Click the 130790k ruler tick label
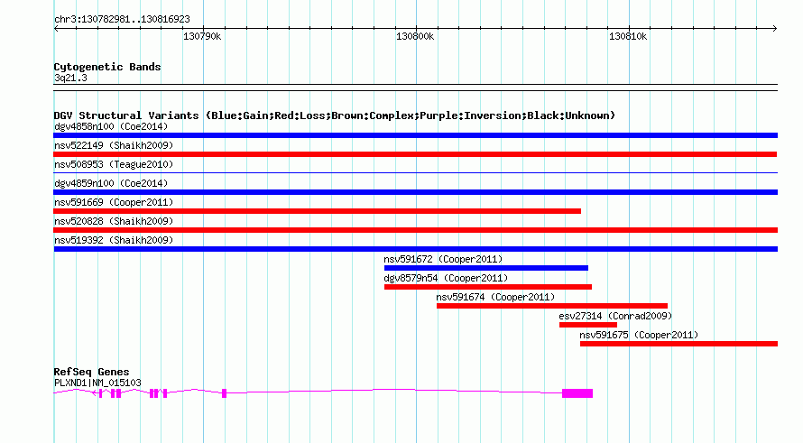This screenshot has width=803, height=443. (x=202, y=36)
